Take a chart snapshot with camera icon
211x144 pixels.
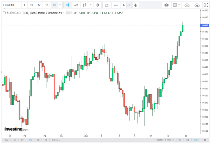pyautogui.click(x=167, y=5)
